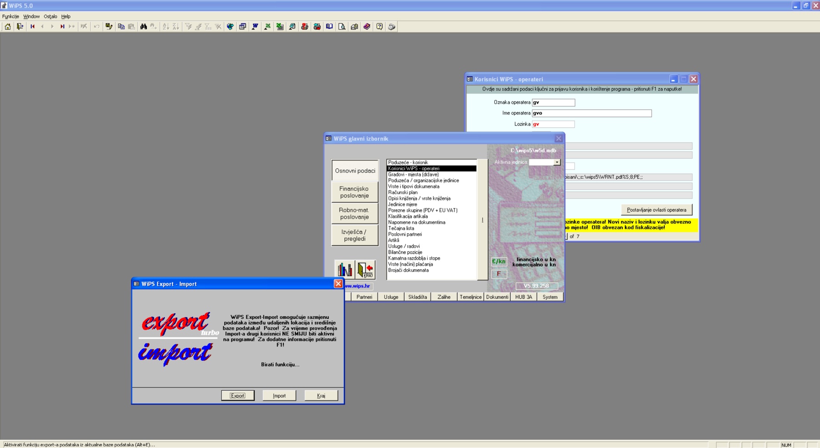Screen dimensions: 820x448
Task: Select 'Brojači dokumenata' list item
Action: [x=431, y=270]
